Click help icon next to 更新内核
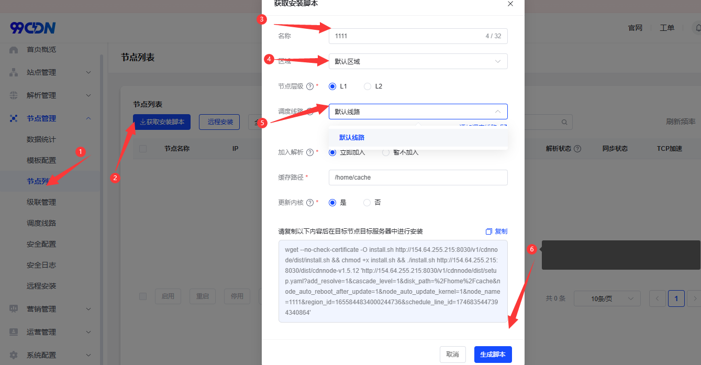 click(x=309, y=203)
